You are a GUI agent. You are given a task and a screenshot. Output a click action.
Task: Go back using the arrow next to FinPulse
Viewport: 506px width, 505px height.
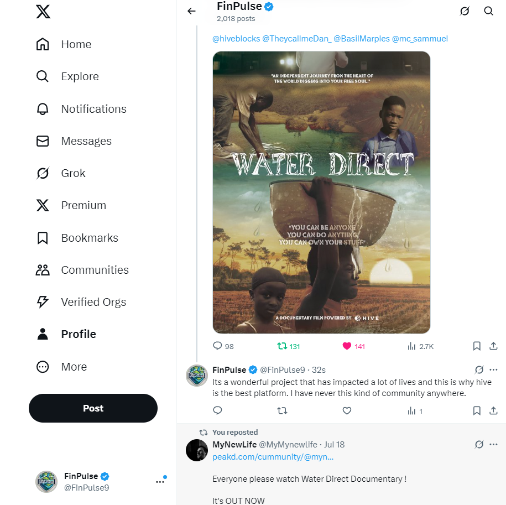click(x=191, y=11)
